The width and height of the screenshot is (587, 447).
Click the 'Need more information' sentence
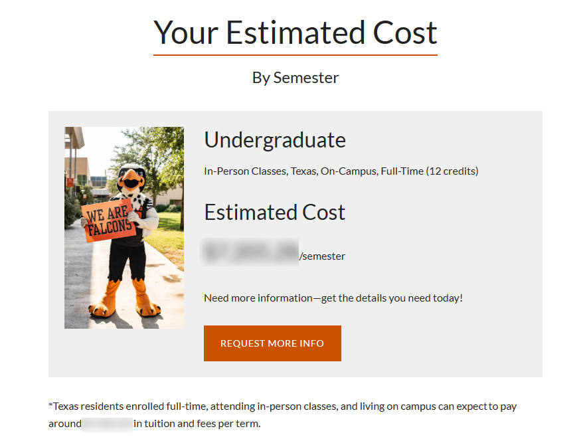(x=333, y=298)
